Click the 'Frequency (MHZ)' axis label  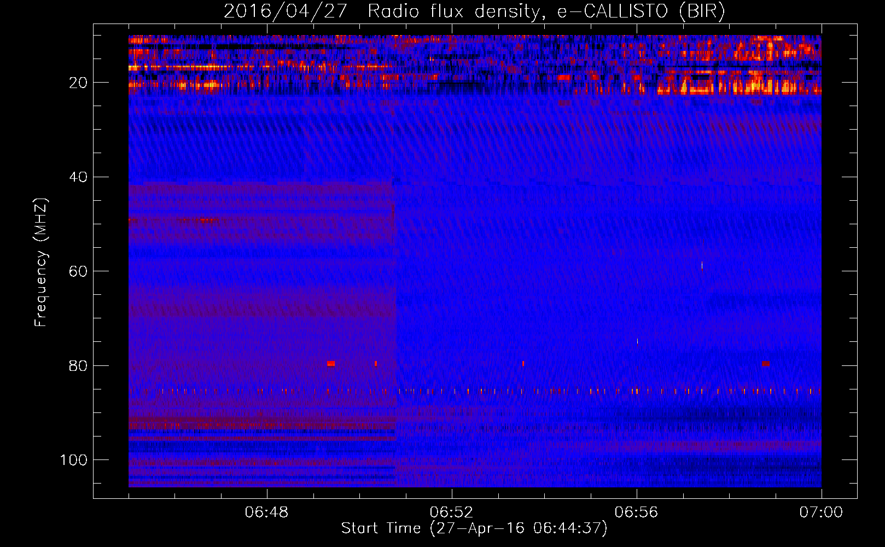[x=41, y=262]
